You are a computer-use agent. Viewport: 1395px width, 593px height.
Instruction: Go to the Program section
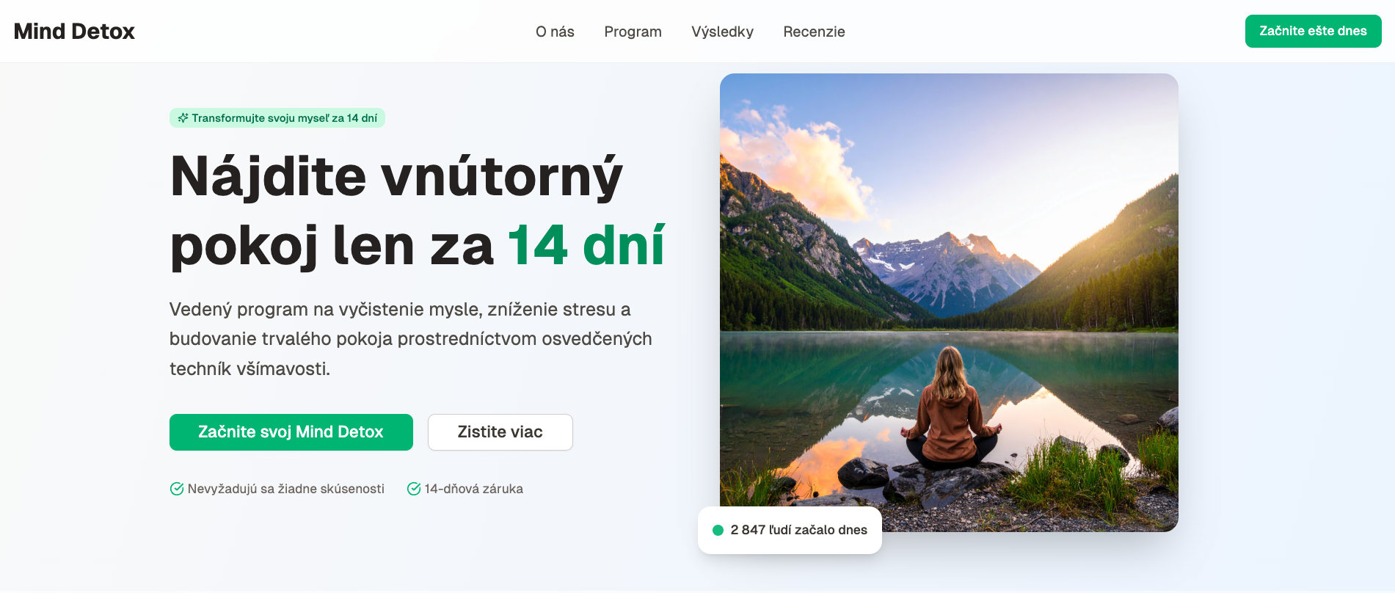[x=633, y=32]
